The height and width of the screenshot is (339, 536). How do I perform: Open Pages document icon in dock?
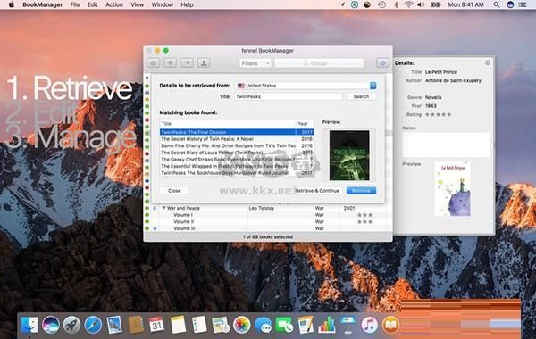(306, 325)
